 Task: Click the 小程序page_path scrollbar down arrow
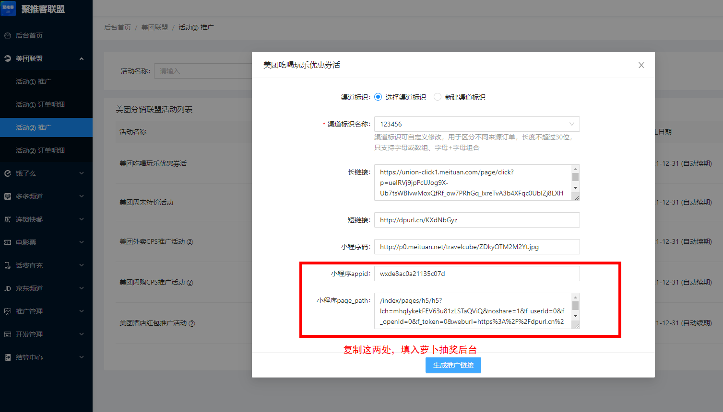tap(575, 316)
